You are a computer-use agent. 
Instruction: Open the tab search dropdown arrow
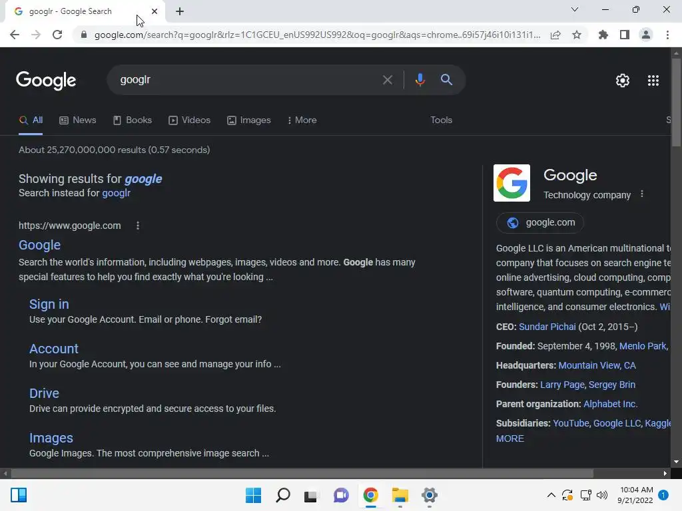pyautogui.click(x=575, y=9)
